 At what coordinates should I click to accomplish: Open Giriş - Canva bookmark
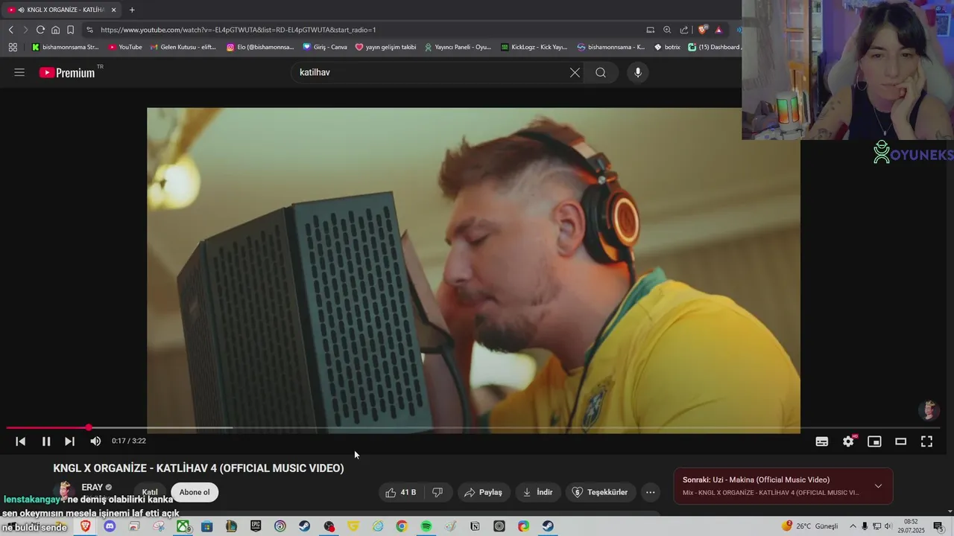[x=325, y=47]
